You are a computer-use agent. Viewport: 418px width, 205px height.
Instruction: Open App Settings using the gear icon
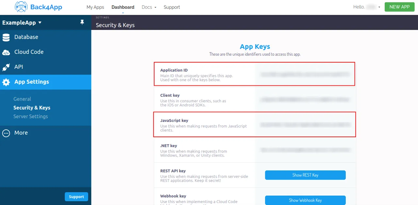[6, 82]
